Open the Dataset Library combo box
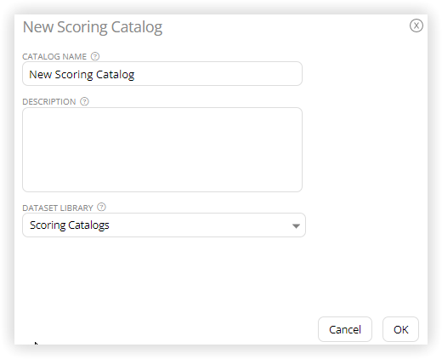 [164, 225]
